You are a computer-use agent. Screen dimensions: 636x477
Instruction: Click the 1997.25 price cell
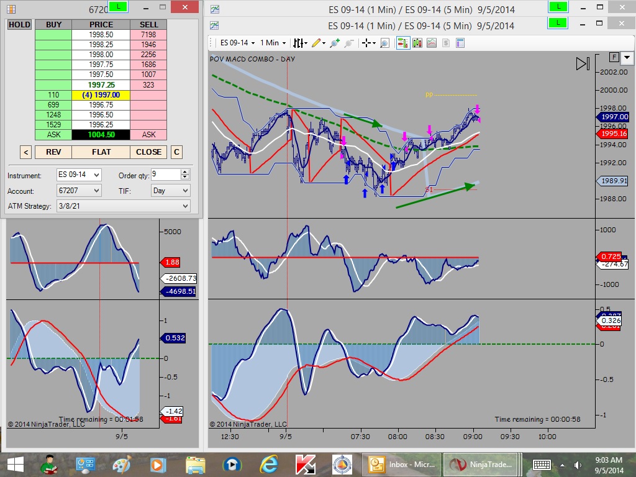[101, 84]
